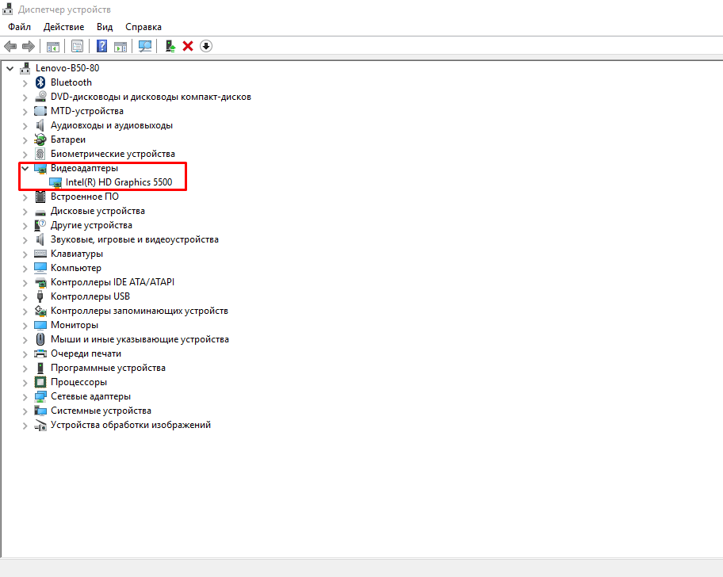
Task: Expand the Контроллеры IDE ATA/ATAPI node
Action: 25,283
